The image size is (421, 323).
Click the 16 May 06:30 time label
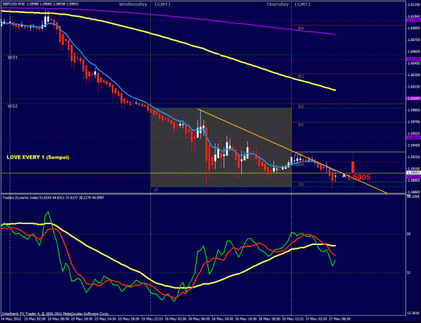[x=199, y=319]
